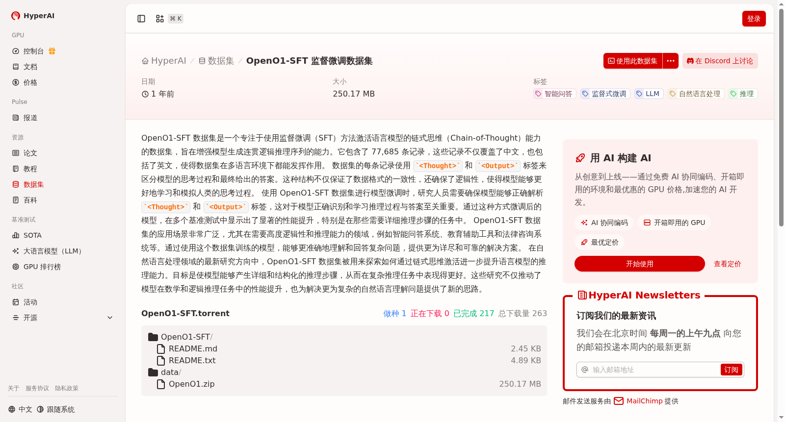Go to the HyperAI home breadcrumb

click(x=164, y=61)
